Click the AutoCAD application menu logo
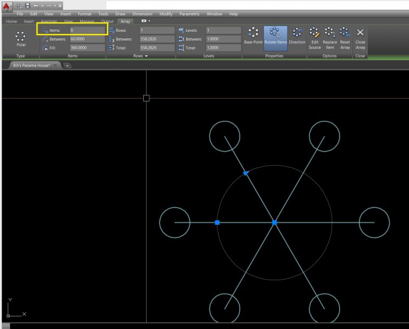This screenshot has height=329, width=409. tap(7, 6)
